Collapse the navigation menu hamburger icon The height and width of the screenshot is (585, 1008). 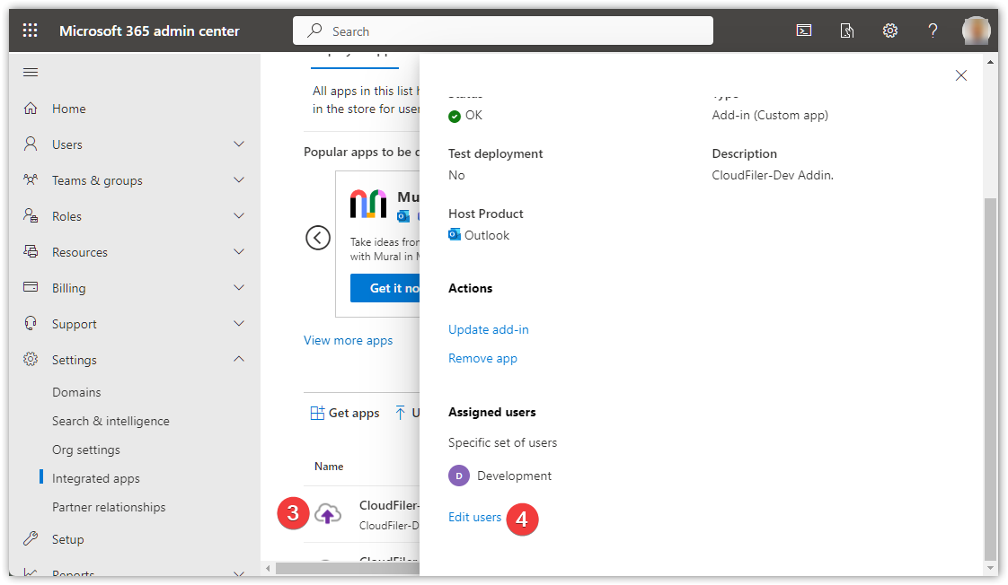(31, 73)
